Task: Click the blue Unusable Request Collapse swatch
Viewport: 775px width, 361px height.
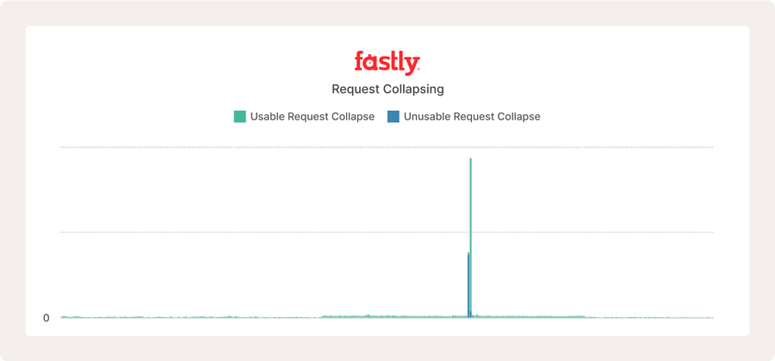Action: (x=394, y=117)
